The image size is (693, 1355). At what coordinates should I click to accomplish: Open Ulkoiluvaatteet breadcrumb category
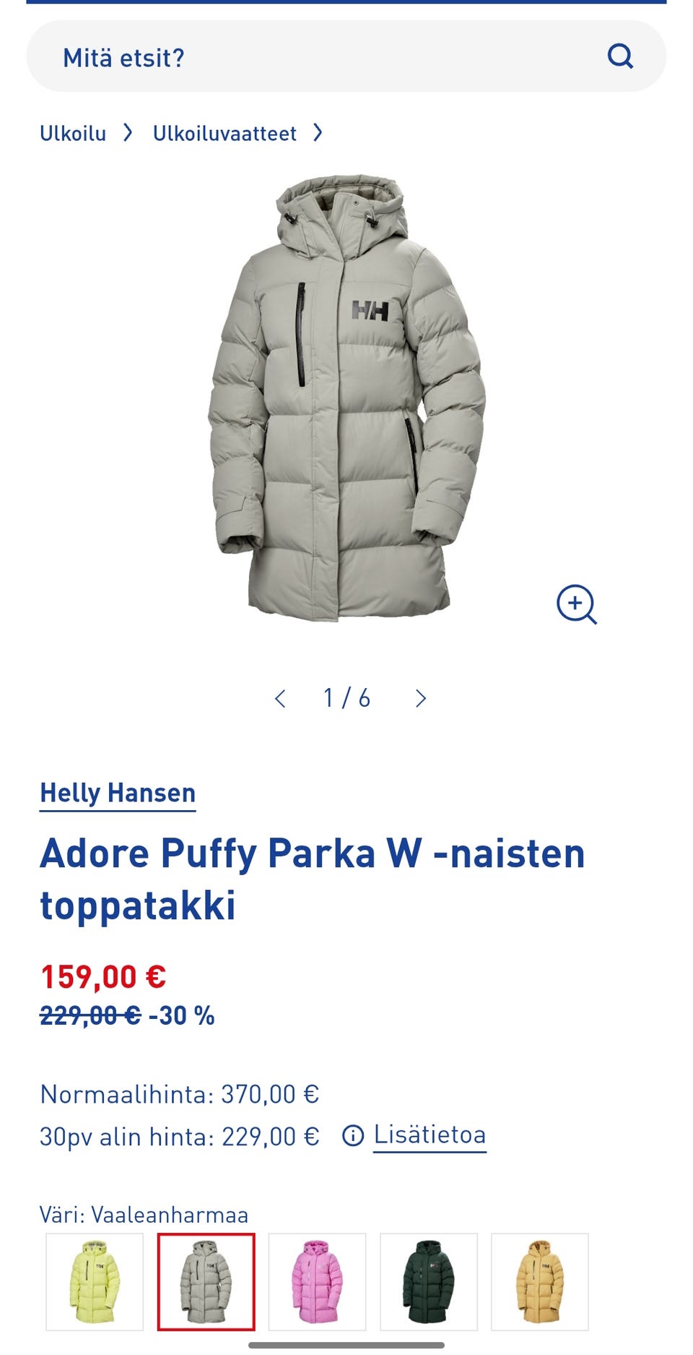pos(225,134)
